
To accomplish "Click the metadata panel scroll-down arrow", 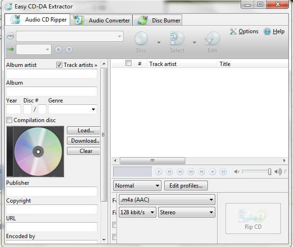I will coord(104,240).
